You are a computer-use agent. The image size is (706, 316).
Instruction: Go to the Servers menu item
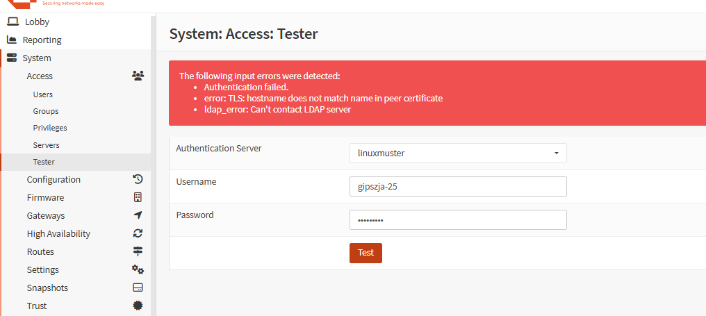pos(46,145)
